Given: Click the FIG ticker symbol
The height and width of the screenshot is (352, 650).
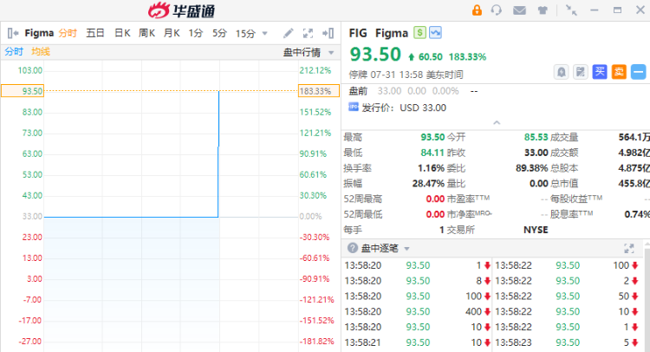Looking at the screenshot, I should pyautogui.click(x=358, y=33).
